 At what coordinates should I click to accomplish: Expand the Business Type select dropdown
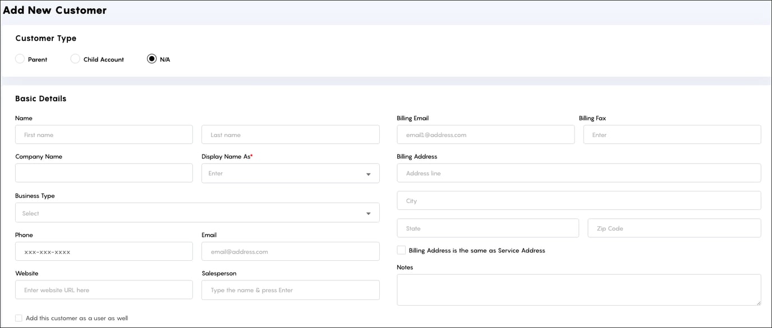point(197,213)
